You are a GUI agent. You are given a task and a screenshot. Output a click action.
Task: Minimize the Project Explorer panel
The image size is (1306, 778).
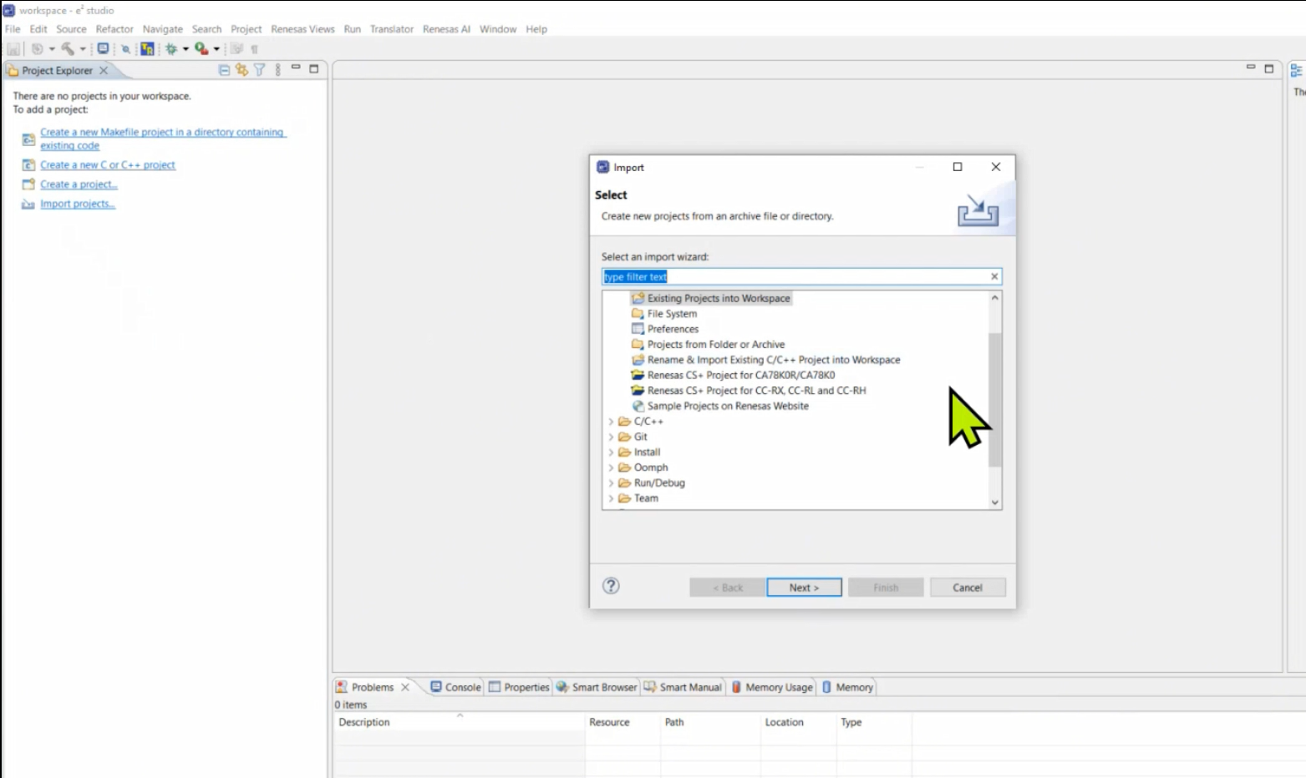point(296,68)
